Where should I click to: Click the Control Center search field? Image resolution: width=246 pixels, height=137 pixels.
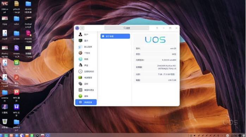click(x=127, y=28)
